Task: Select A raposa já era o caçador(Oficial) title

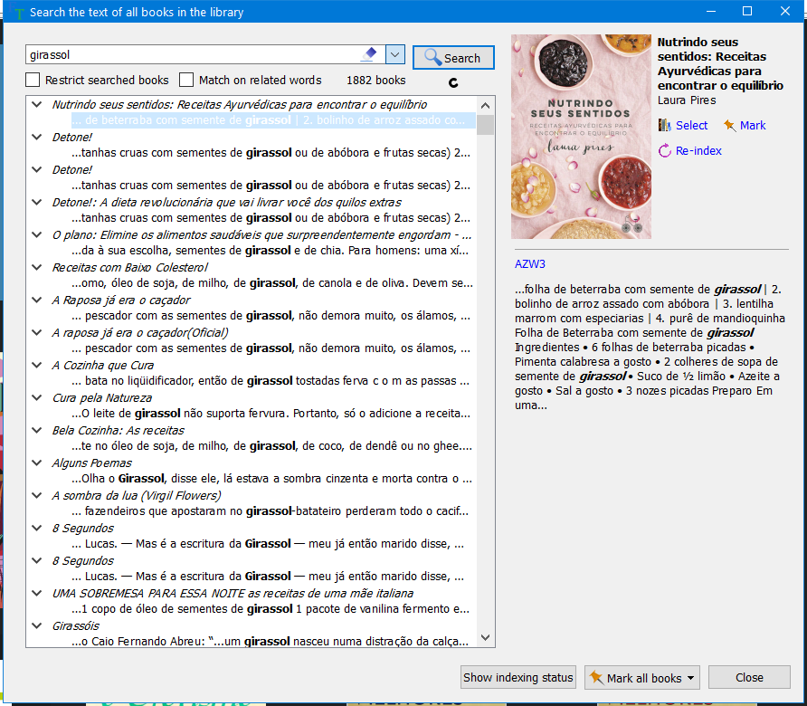Action: tap(140, 333)
